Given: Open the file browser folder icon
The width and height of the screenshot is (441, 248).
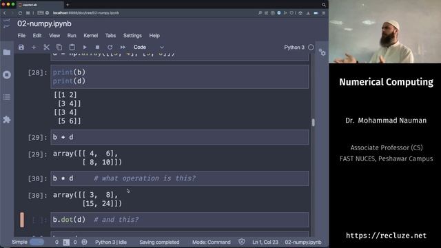Looking at the screenshot, I should click(7, 52).
